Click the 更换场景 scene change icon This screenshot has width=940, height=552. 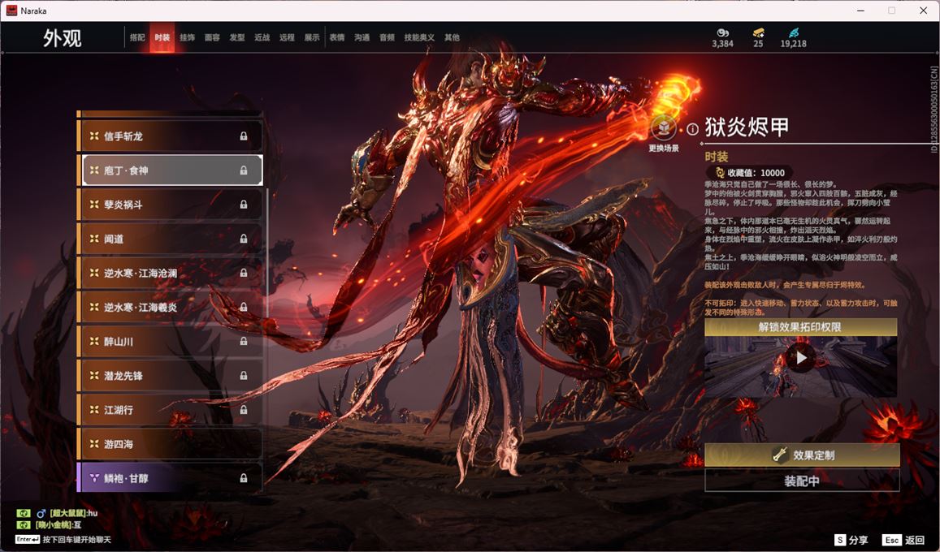[x=664, y=128]
